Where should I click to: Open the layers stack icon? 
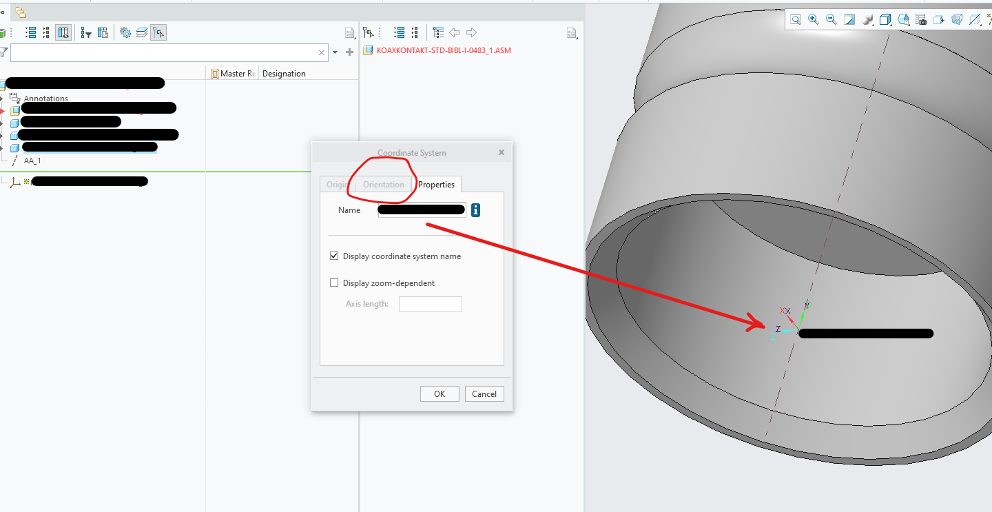pyautogui.click(x=142, y=32)
